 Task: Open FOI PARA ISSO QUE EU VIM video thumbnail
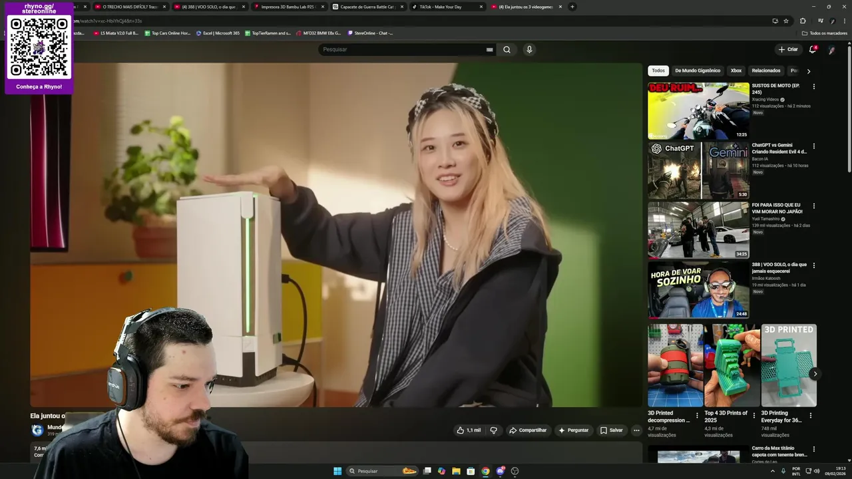698,230
